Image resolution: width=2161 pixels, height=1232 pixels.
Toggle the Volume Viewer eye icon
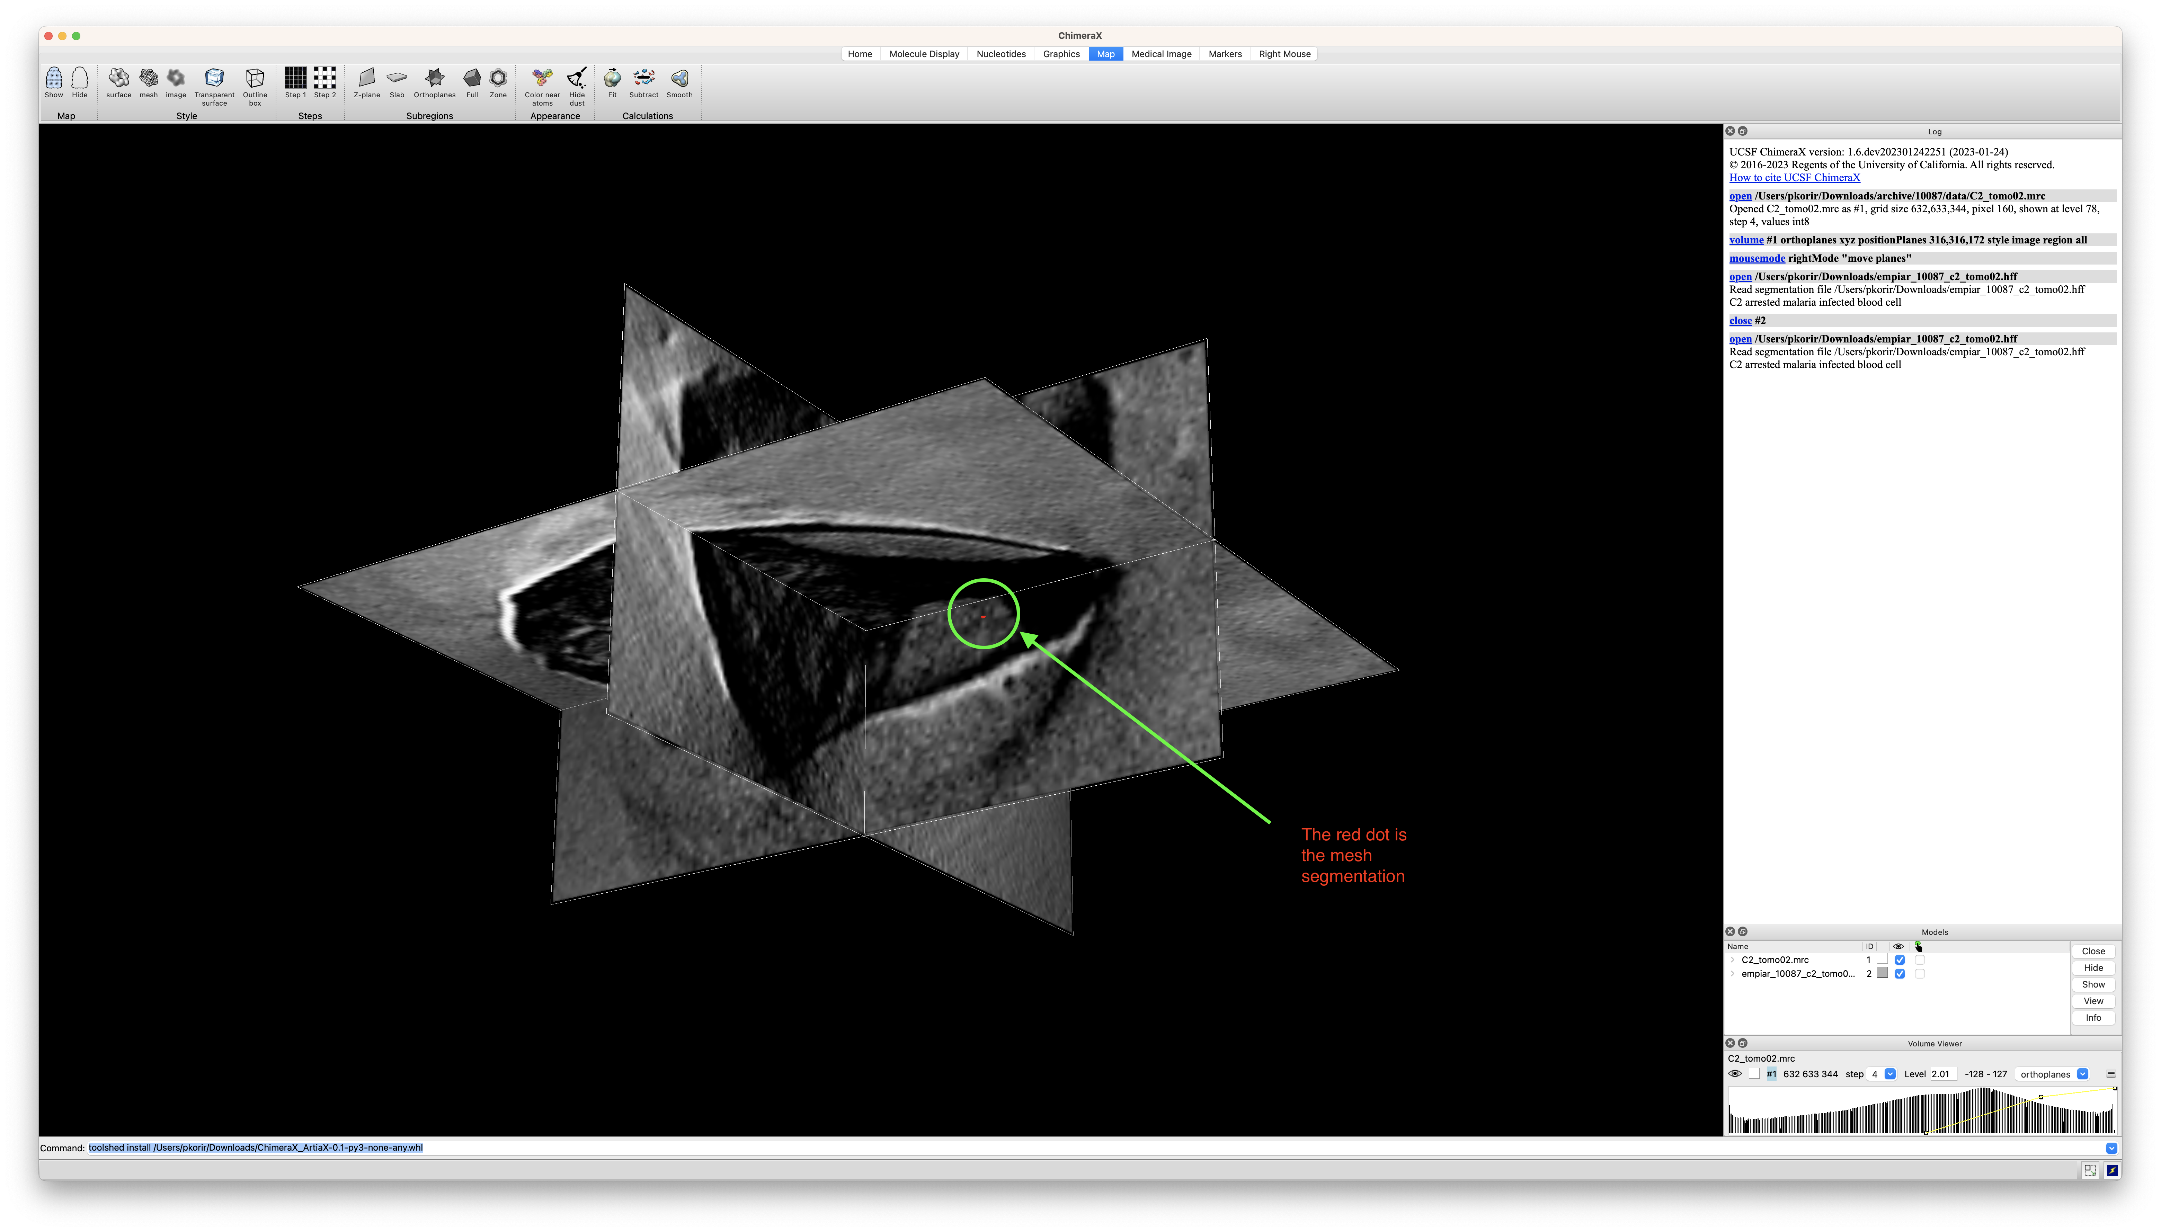1735,1074
